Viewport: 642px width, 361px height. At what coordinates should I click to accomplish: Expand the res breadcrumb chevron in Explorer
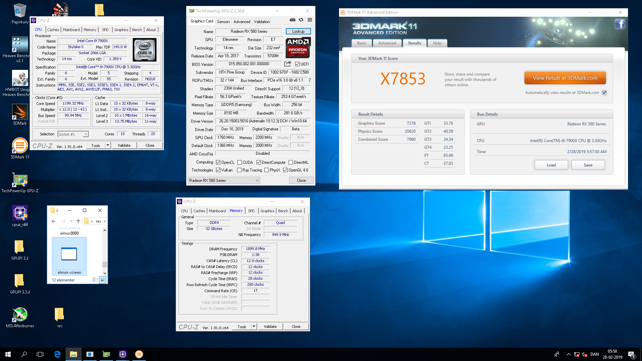105,221
